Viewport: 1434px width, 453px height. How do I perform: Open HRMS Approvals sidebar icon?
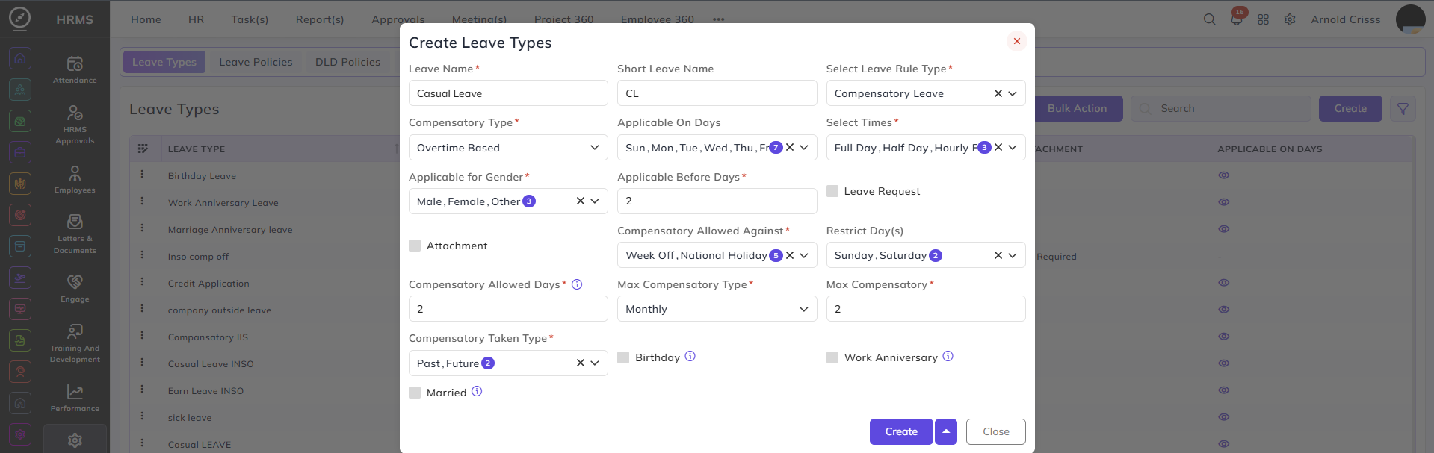coord(75,124)
